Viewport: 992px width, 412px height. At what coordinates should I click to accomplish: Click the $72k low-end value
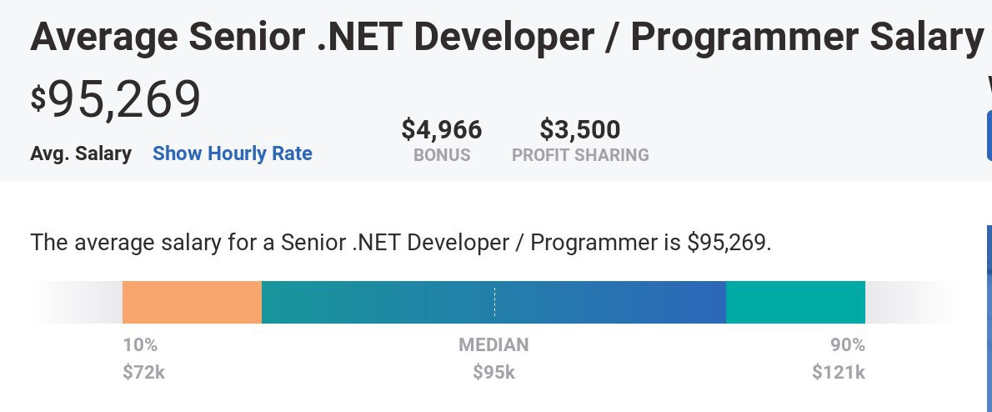click(x=143, y=372)
